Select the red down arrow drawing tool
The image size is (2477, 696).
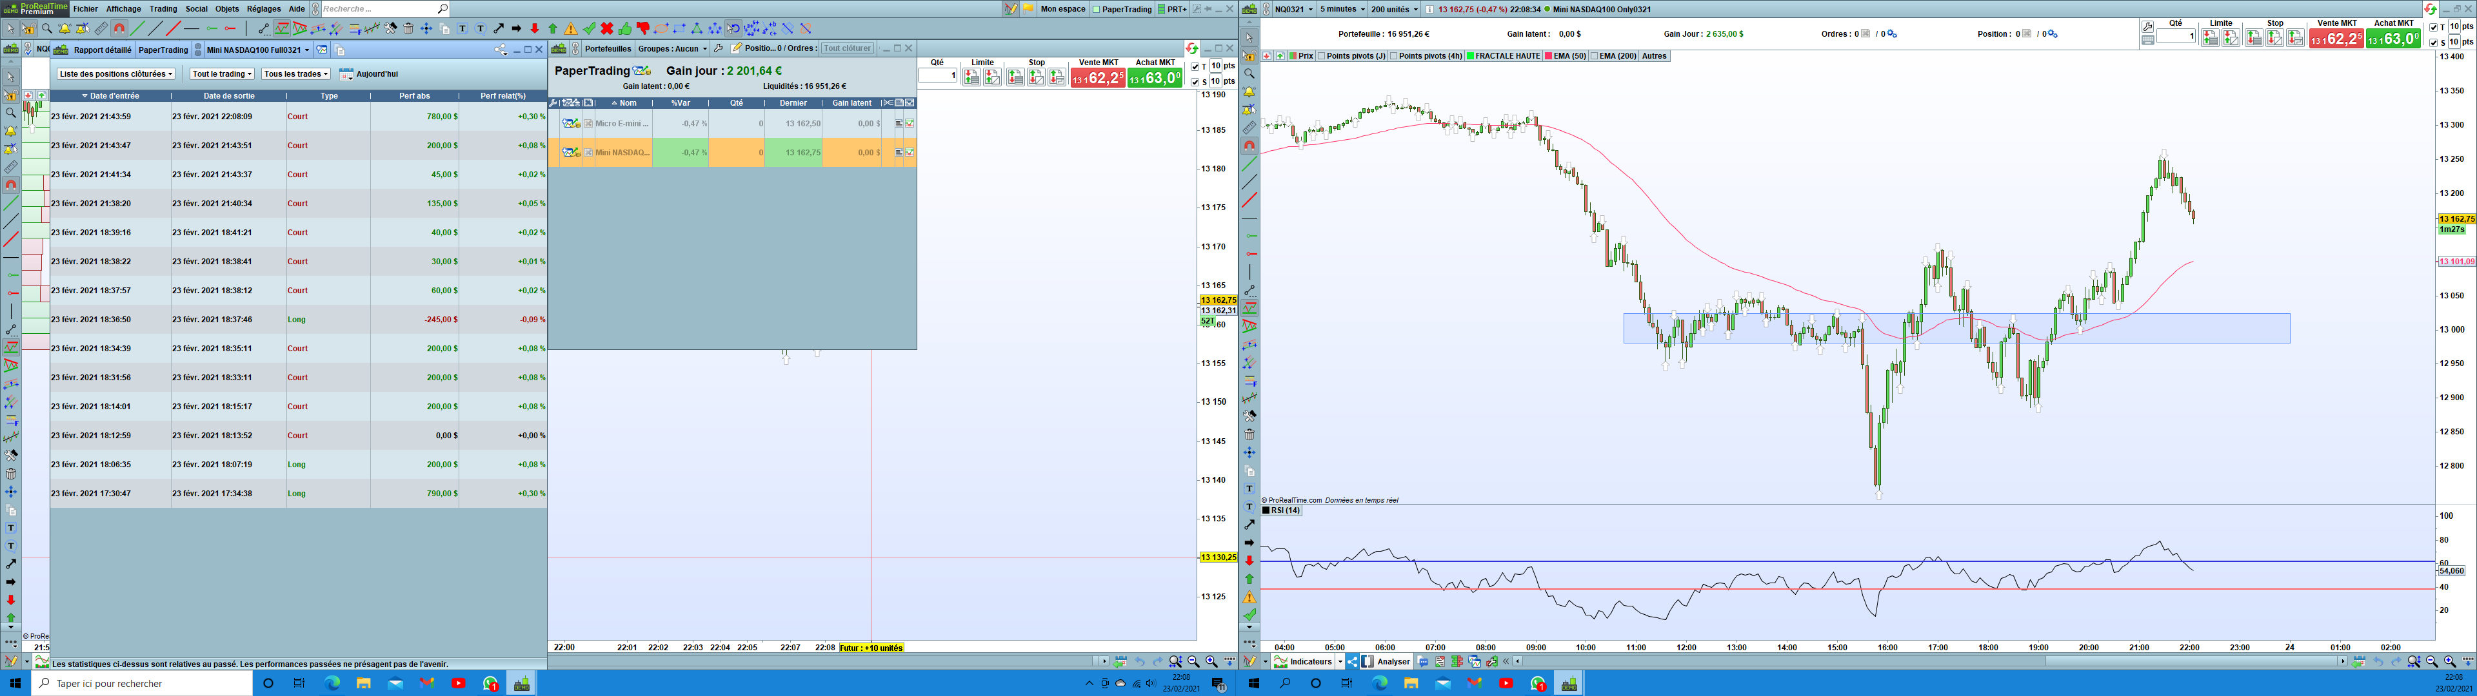(535, 29)
